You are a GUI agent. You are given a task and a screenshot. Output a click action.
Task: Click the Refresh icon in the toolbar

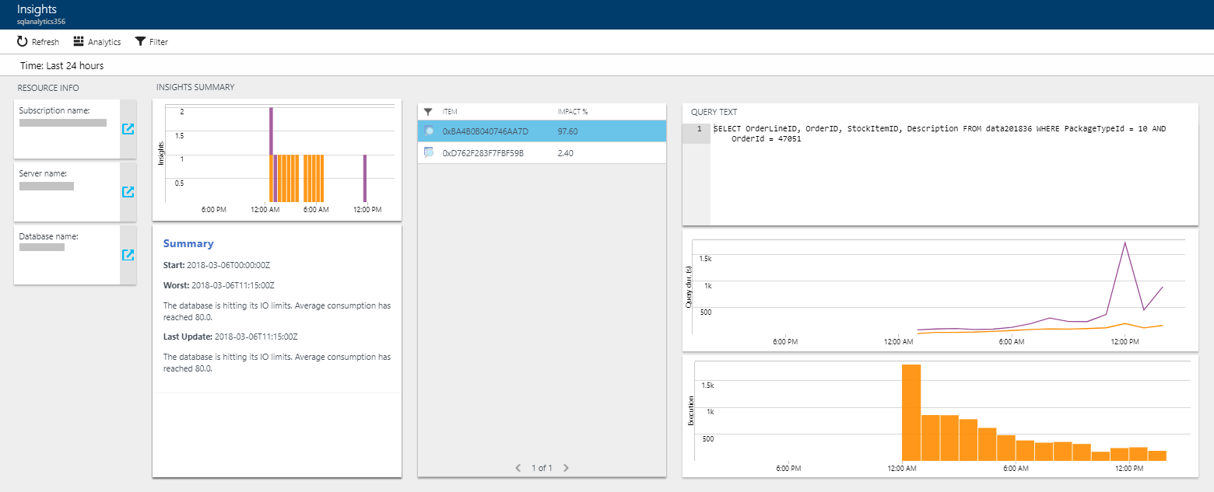(x=20, y=41)
